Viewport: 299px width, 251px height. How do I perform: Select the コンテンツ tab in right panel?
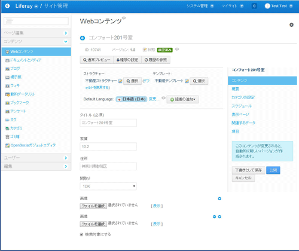pos(263,81)
